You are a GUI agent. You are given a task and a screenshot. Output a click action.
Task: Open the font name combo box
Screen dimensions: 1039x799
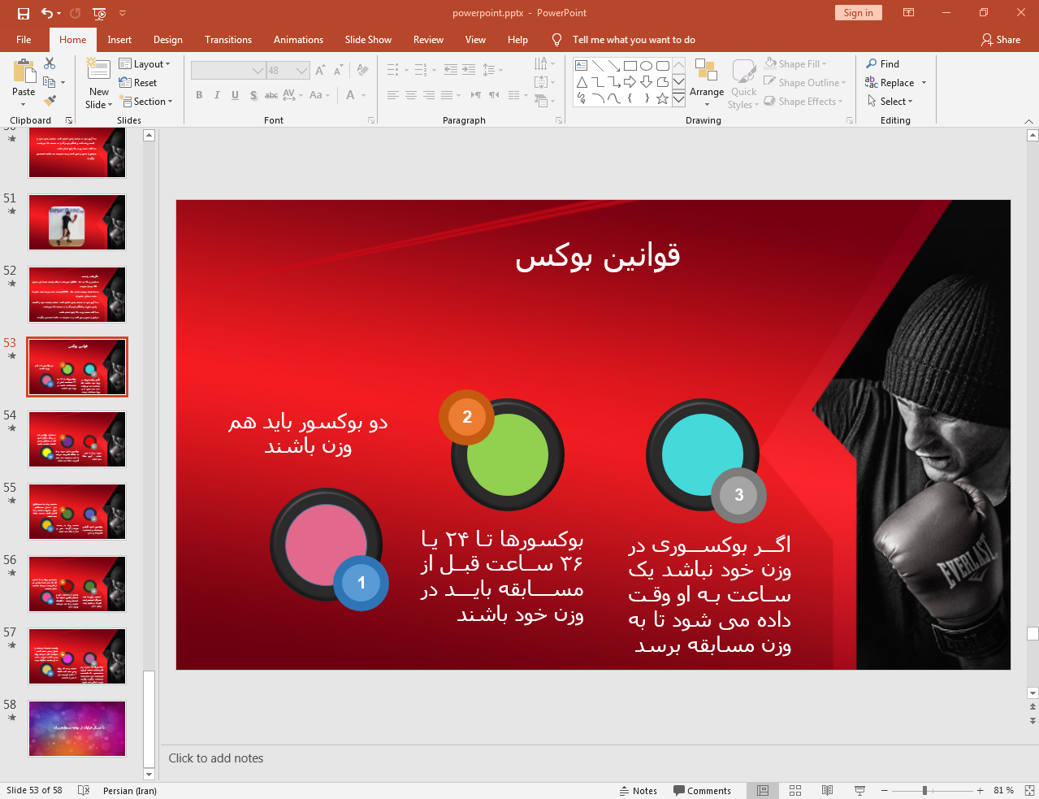[228, 71]
